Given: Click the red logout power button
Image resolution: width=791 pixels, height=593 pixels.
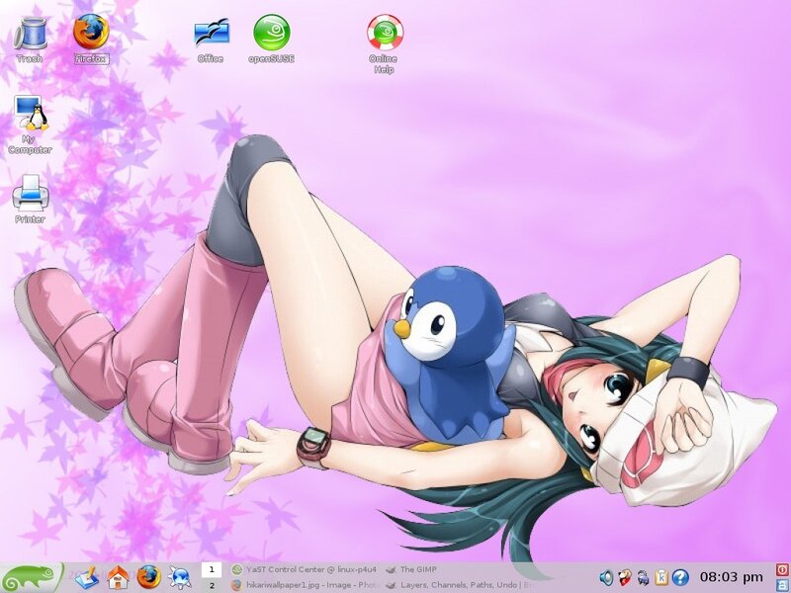Looking at the screenshot, I should click(x=782, y=570).
